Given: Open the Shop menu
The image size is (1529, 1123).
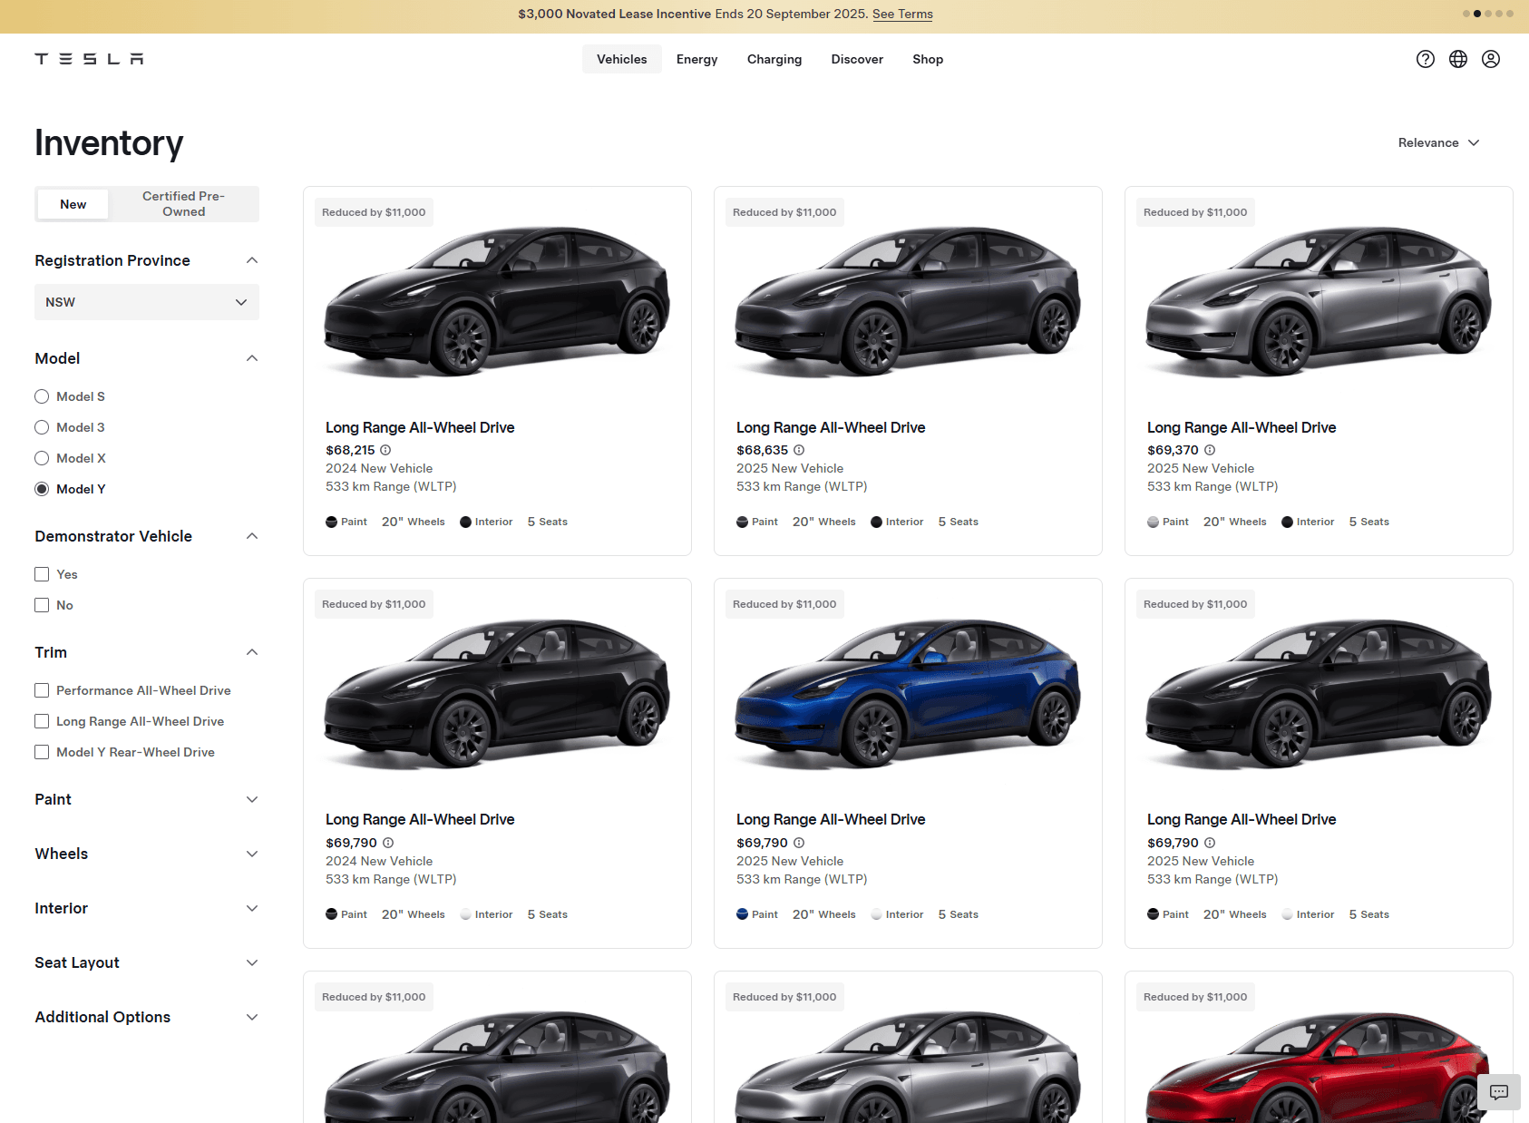Looking at the screenshot, I should pyautogui.click(x=928, y=59).
